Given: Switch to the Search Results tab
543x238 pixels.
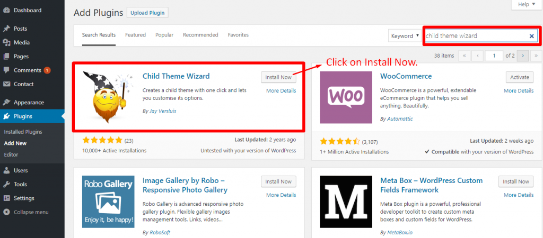Looking at the screenshot, I should point(99,35).
